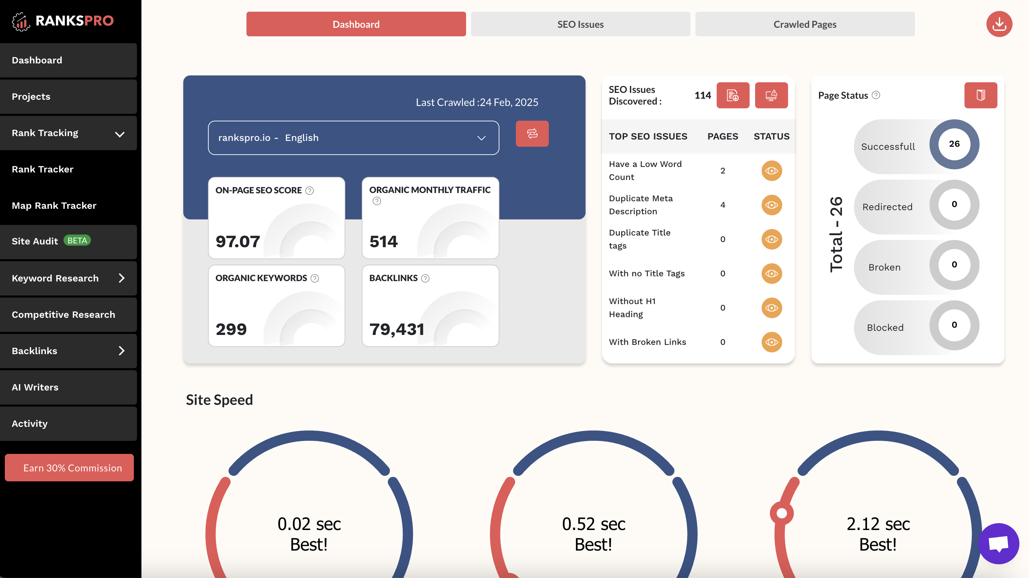
Task: Reveal pages With Broken Links using eye icon
Action: pos(771,342)
